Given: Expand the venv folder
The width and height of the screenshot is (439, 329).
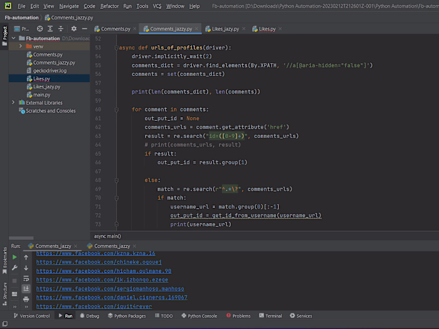Looking at the screenshot, I should [21, 46].
